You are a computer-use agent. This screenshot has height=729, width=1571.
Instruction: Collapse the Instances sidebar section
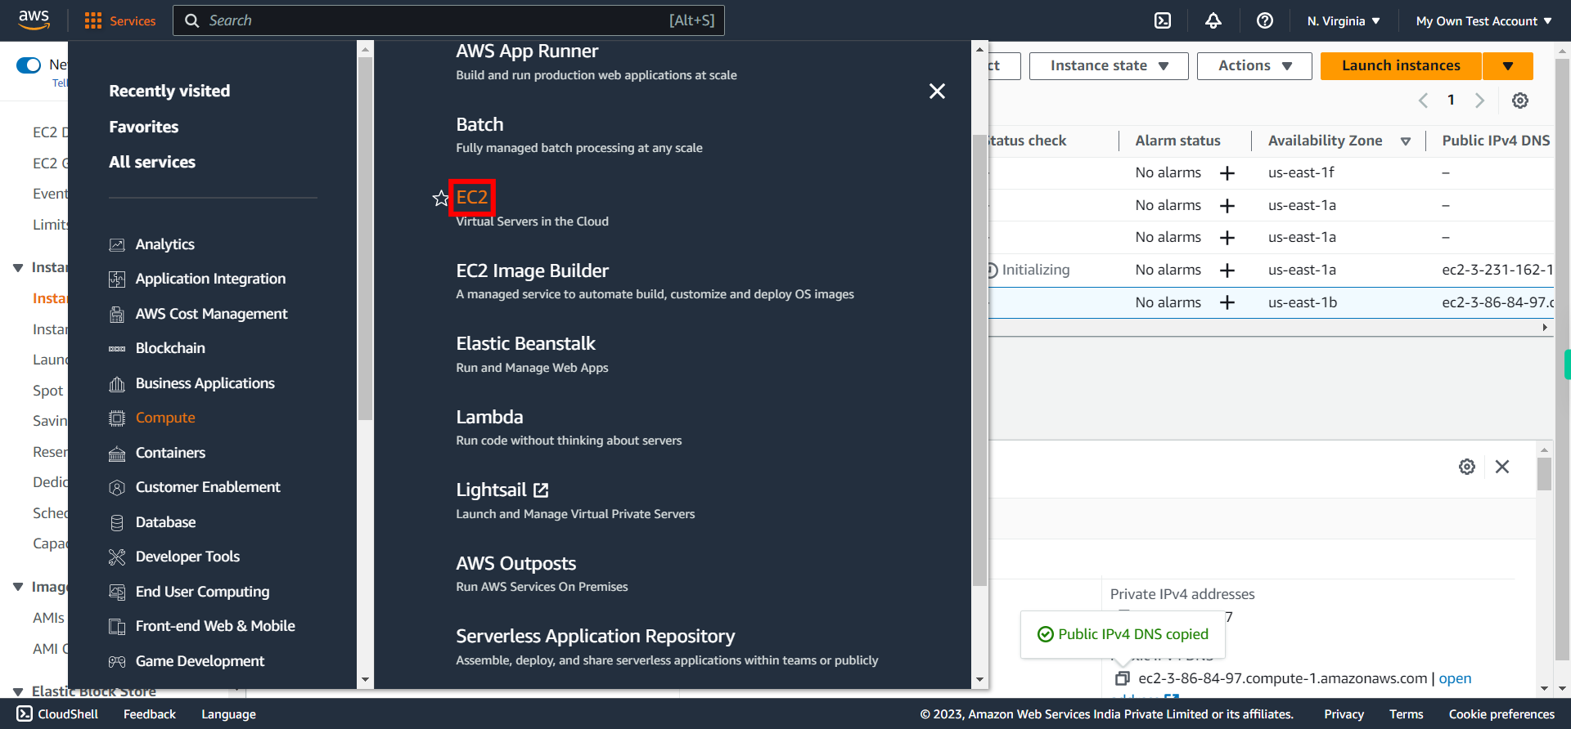pyautogui.click(x=18, y=268)
